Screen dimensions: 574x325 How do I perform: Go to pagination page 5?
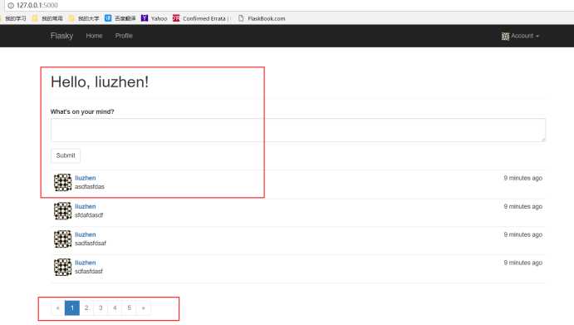point(130,308)
